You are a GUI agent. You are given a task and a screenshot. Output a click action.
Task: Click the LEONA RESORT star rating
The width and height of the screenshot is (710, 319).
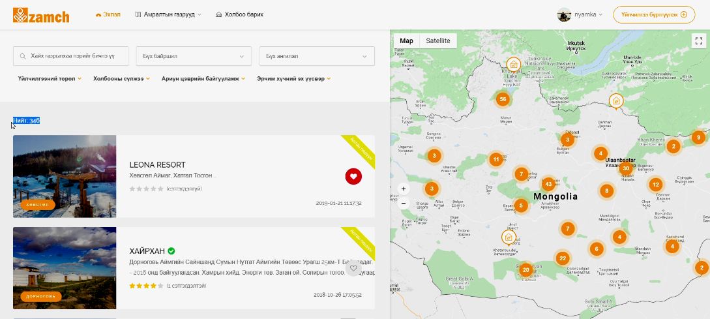pyautogui.click(x=146, y=189)
